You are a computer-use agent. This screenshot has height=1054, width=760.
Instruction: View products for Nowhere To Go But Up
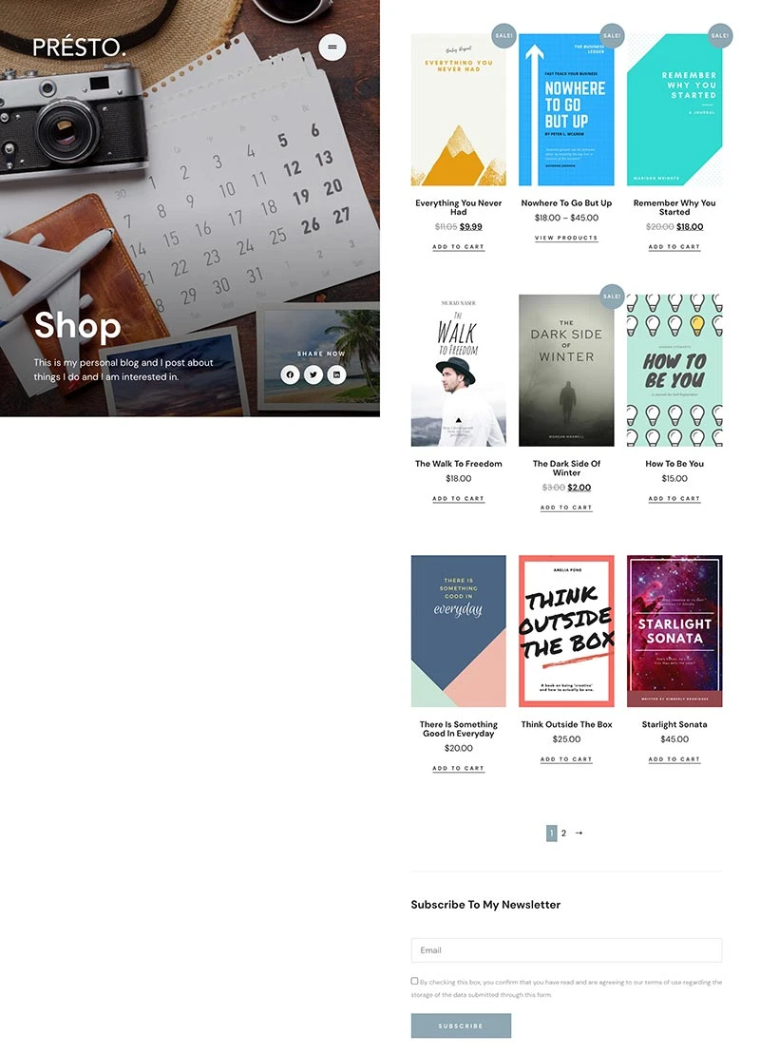tap(566, 238)
